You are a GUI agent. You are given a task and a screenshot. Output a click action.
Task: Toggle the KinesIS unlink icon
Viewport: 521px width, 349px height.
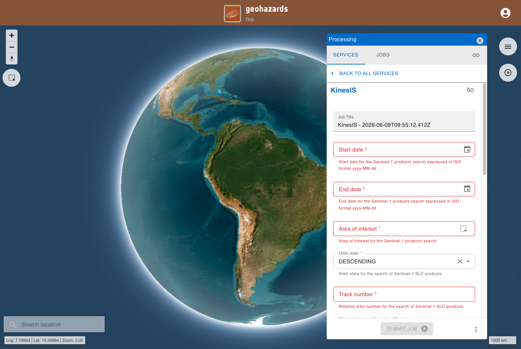click(x=470, y=90)
